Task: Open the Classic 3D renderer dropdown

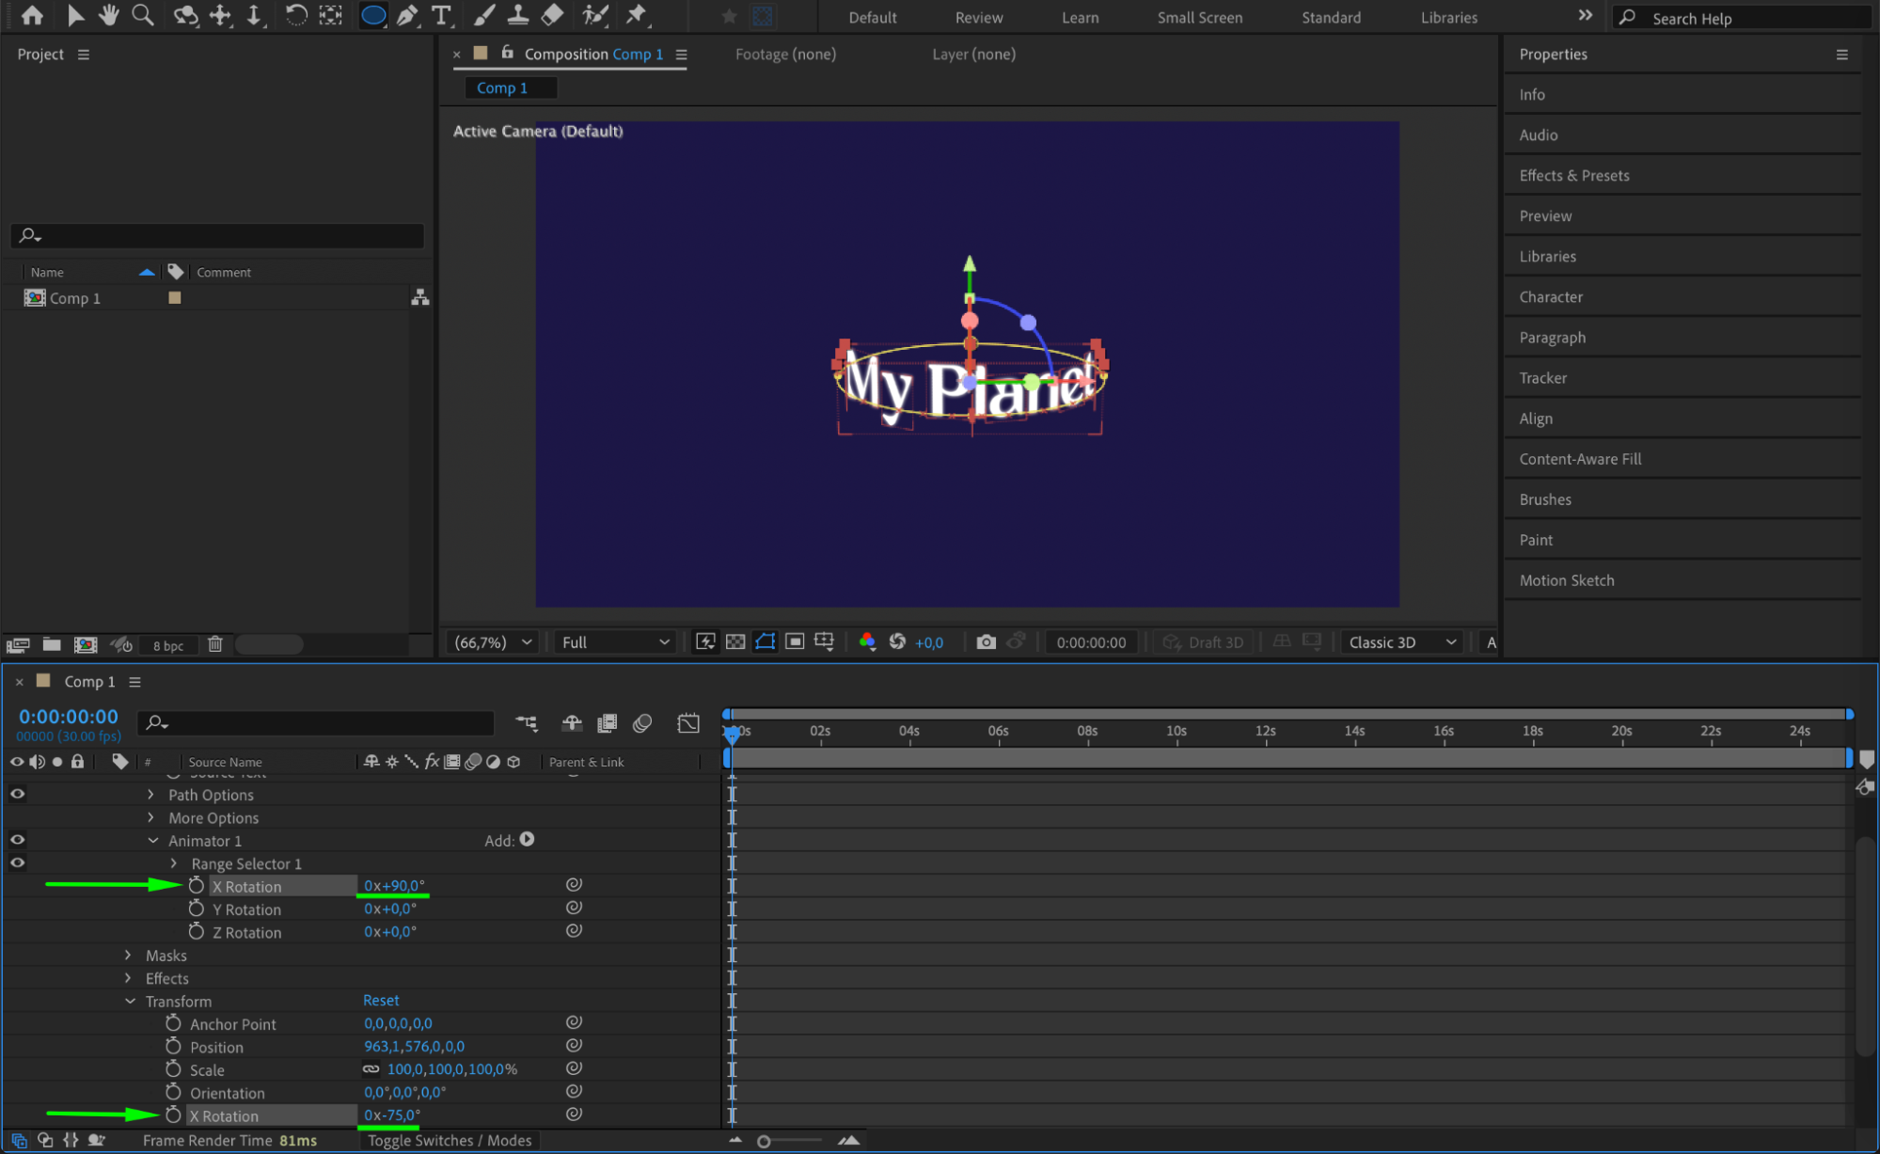Action: [1401, 641]
